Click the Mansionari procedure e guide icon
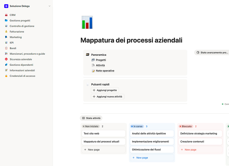229x166 pixels. (x=6, y=54)
